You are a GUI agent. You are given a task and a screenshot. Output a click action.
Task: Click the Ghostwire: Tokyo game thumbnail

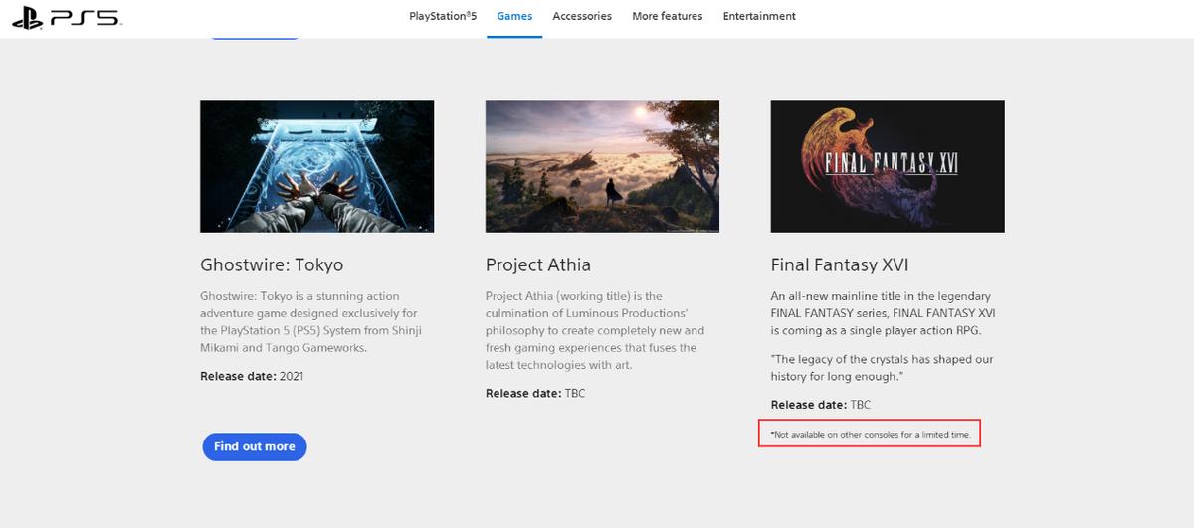(x=316, y=166)
